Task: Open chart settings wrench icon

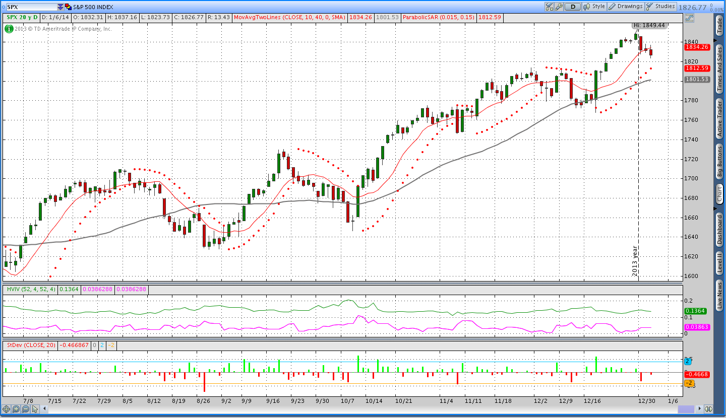Action: (559, 7)
